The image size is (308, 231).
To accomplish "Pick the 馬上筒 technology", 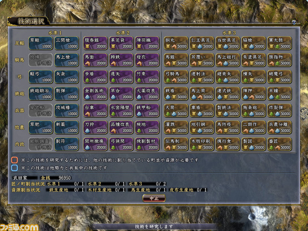I will click(202, 94).
